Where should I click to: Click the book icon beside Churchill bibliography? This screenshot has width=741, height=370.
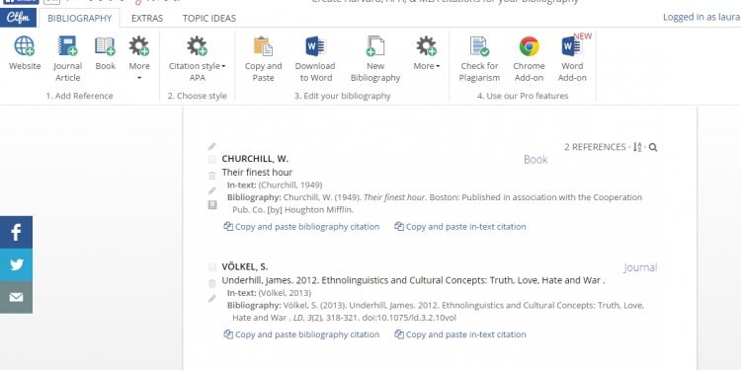click(x=212, y=205)
